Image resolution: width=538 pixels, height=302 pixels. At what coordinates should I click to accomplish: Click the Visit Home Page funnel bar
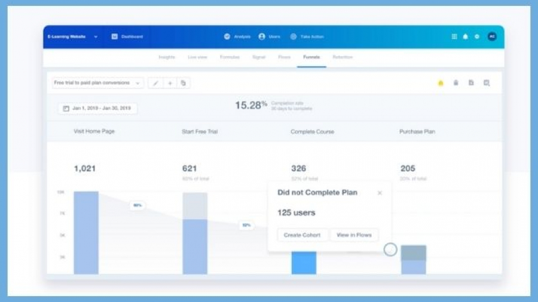point(86,233)
